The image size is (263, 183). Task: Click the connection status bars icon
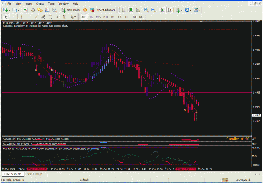pos(225,180)
